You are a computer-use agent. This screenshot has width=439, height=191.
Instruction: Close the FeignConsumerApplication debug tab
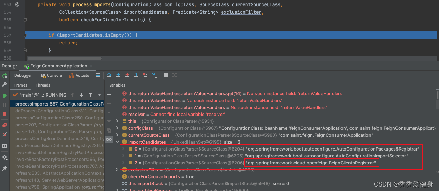coord(91,66)
